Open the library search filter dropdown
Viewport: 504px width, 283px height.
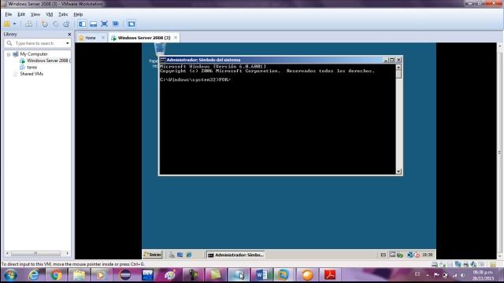68,43
